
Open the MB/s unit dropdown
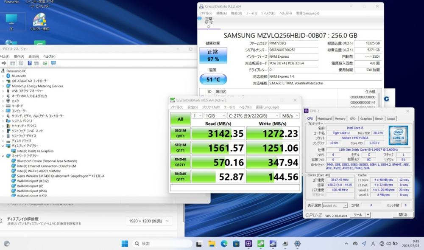tap(290, 115)
